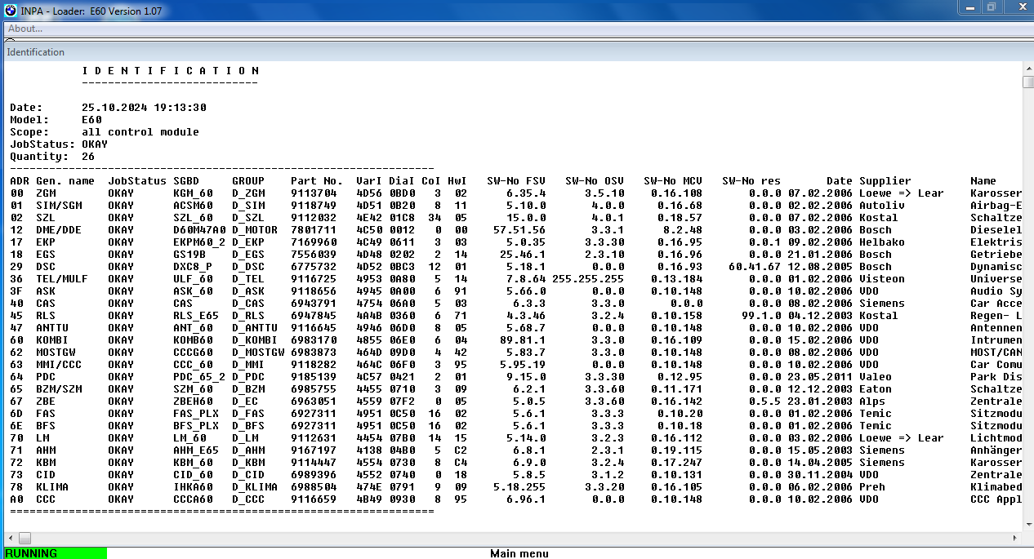Click the JobStatus OKAY header value
This screenshot has height=559, width=1034.
95,144
